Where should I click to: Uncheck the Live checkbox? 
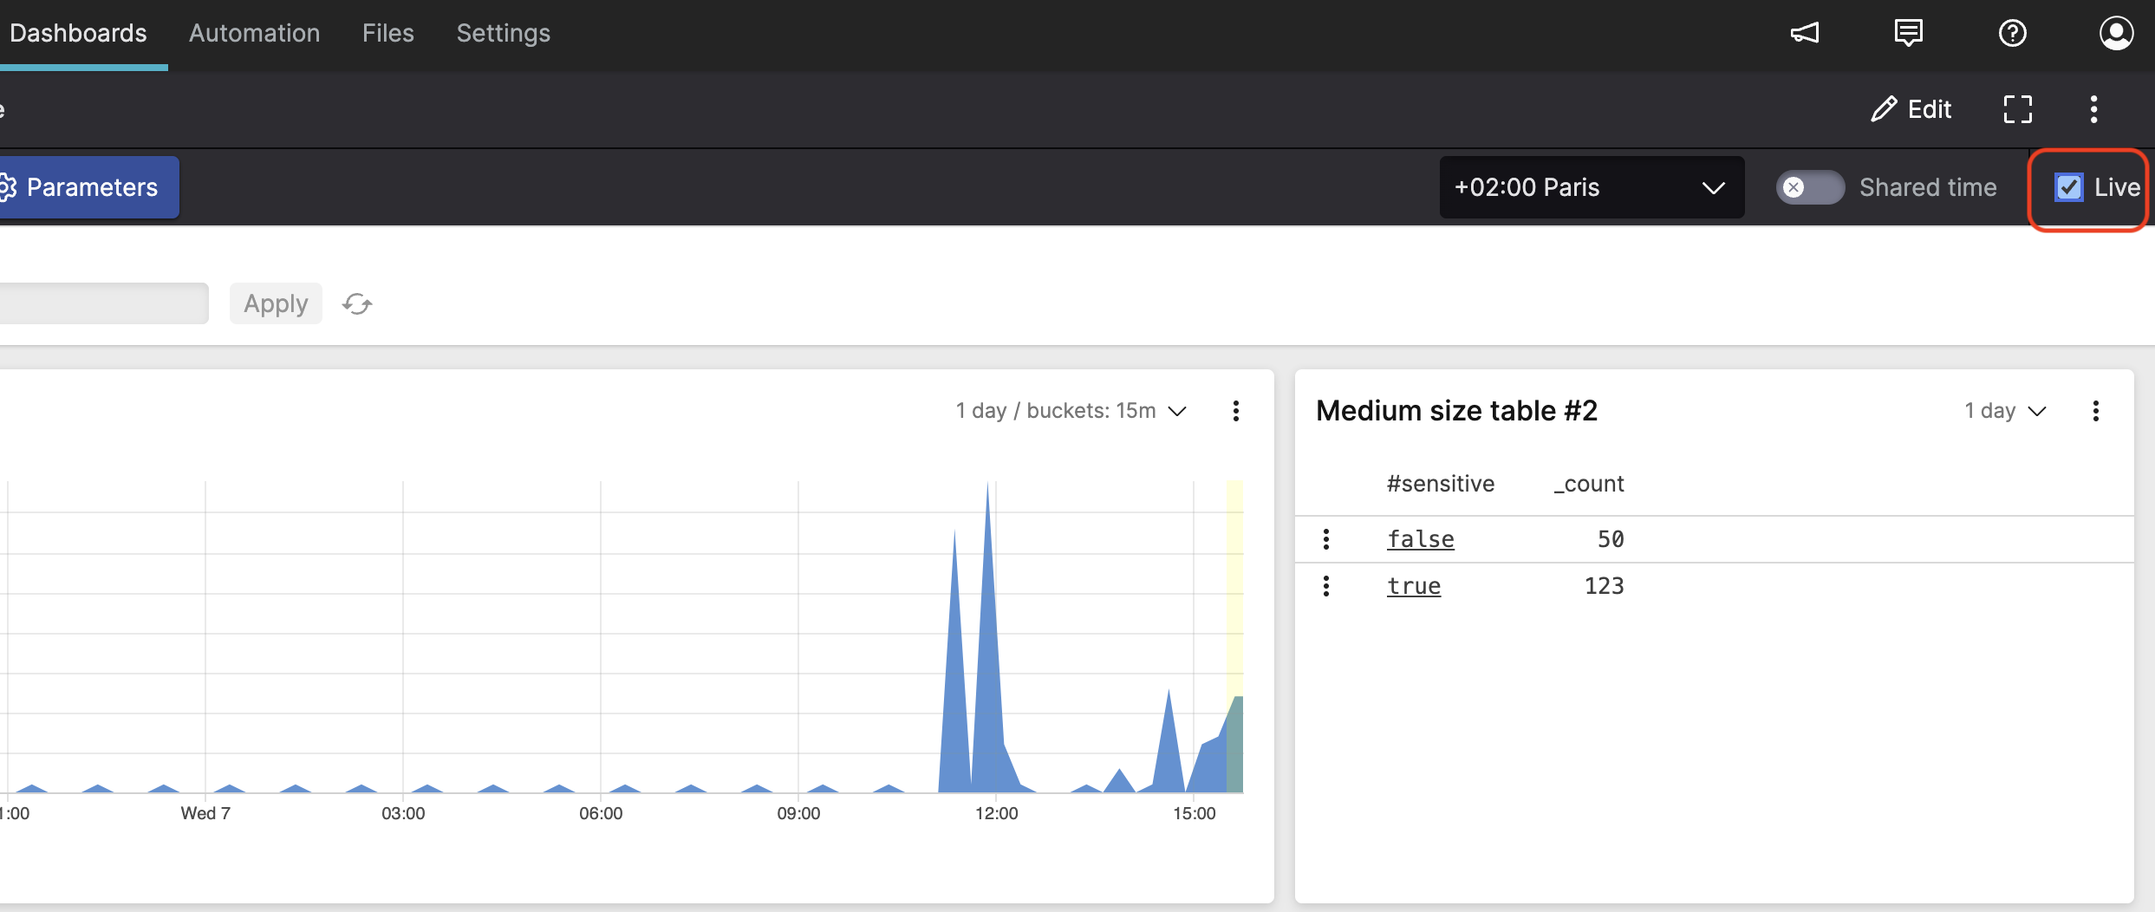pos(2068,187)
